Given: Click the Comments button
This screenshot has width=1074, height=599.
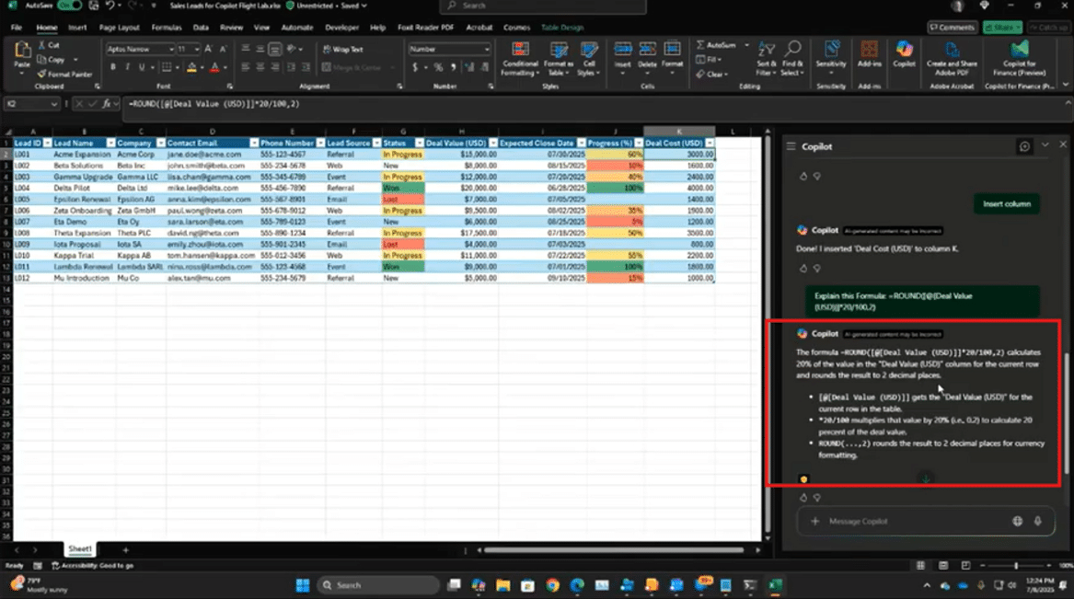Looking at the screenshot, I should 952,28.
